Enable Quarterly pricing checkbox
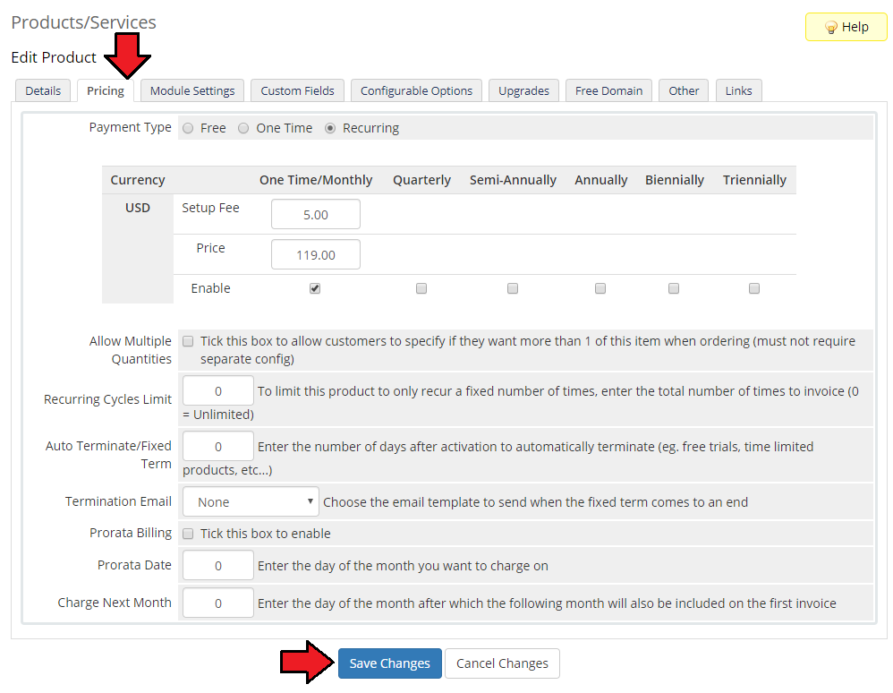The height and width of the screenshot is (693, 893). click(x=421, y=288)
